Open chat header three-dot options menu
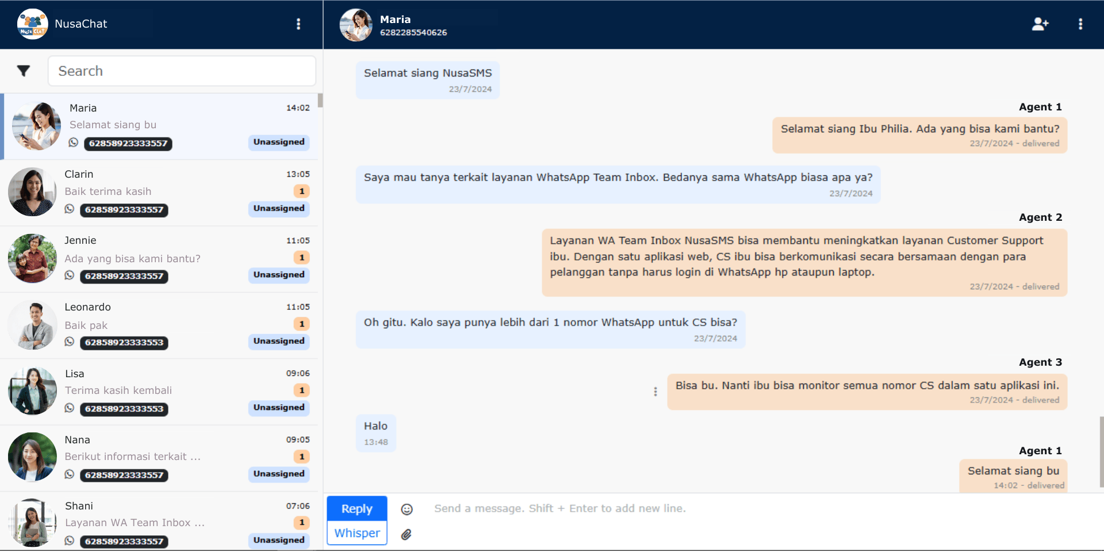Viewport: 1104px width, 552px height. [x=1080, y=24]
